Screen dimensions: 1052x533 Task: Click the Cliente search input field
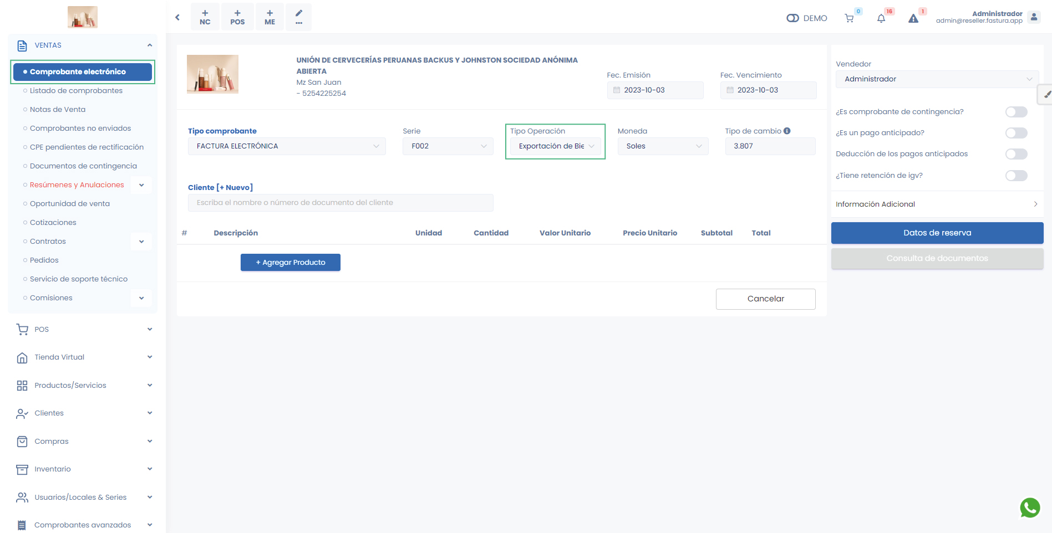pyautogui.click(x=340, y=203)
